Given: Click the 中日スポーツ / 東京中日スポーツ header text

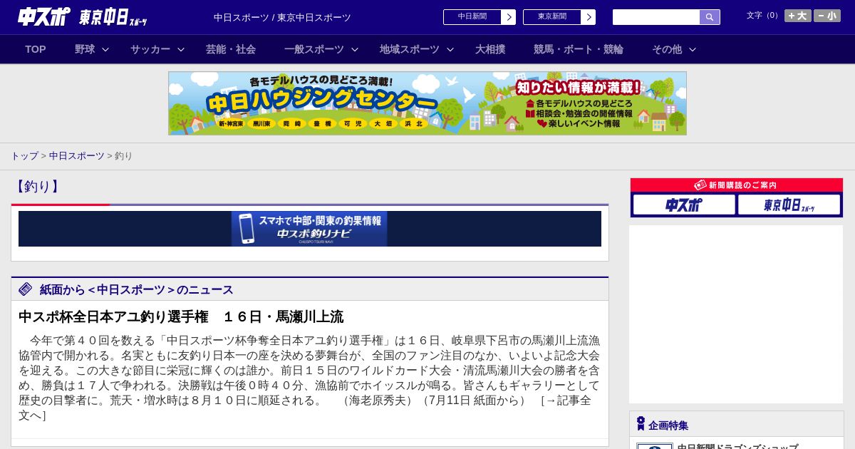Looking at the screenshot, I should click(x=282, y=17).
